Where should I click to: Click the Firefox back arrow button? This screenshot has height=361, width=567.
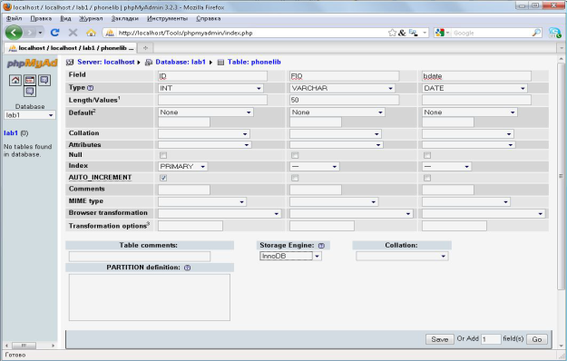pos(14,33)
